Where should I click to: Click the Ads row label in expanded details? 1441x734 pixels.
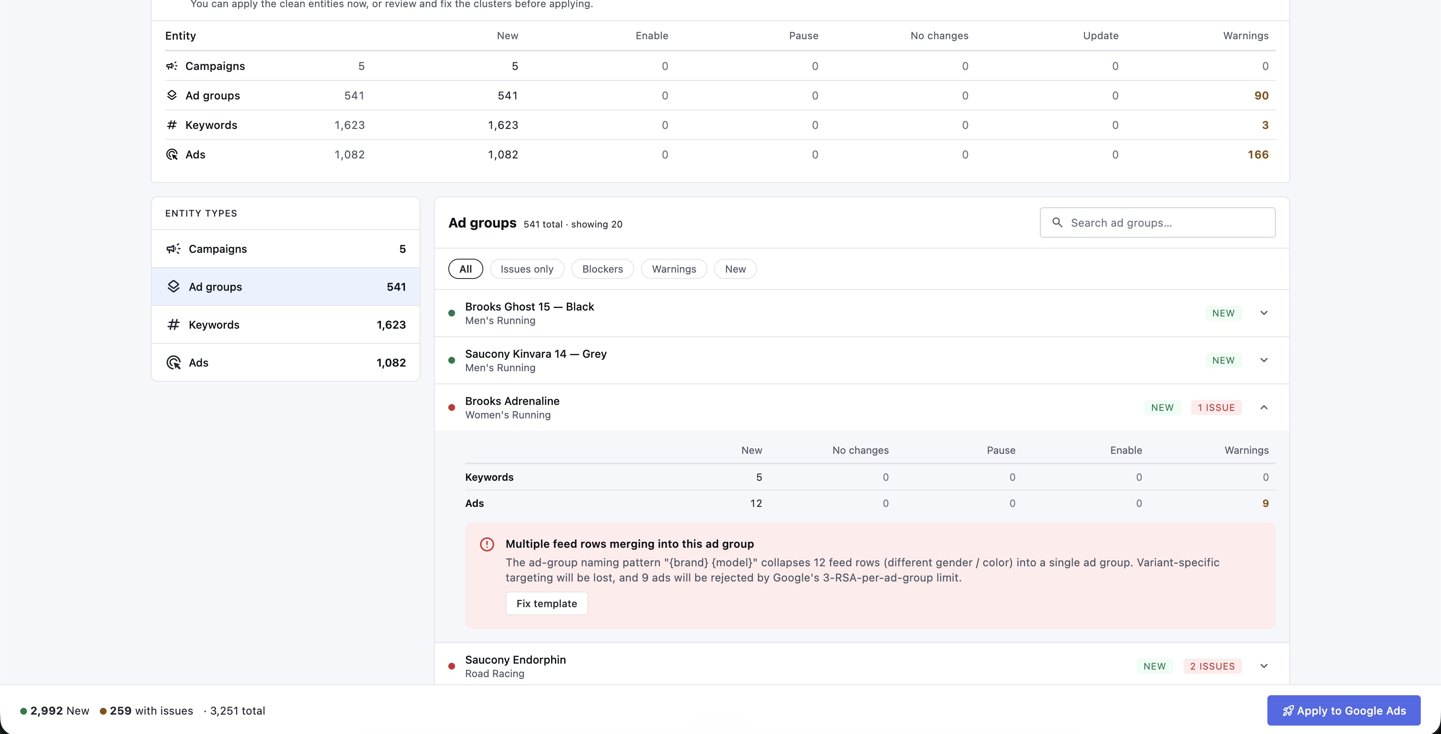pyautogui.click(x=474, y=504)
